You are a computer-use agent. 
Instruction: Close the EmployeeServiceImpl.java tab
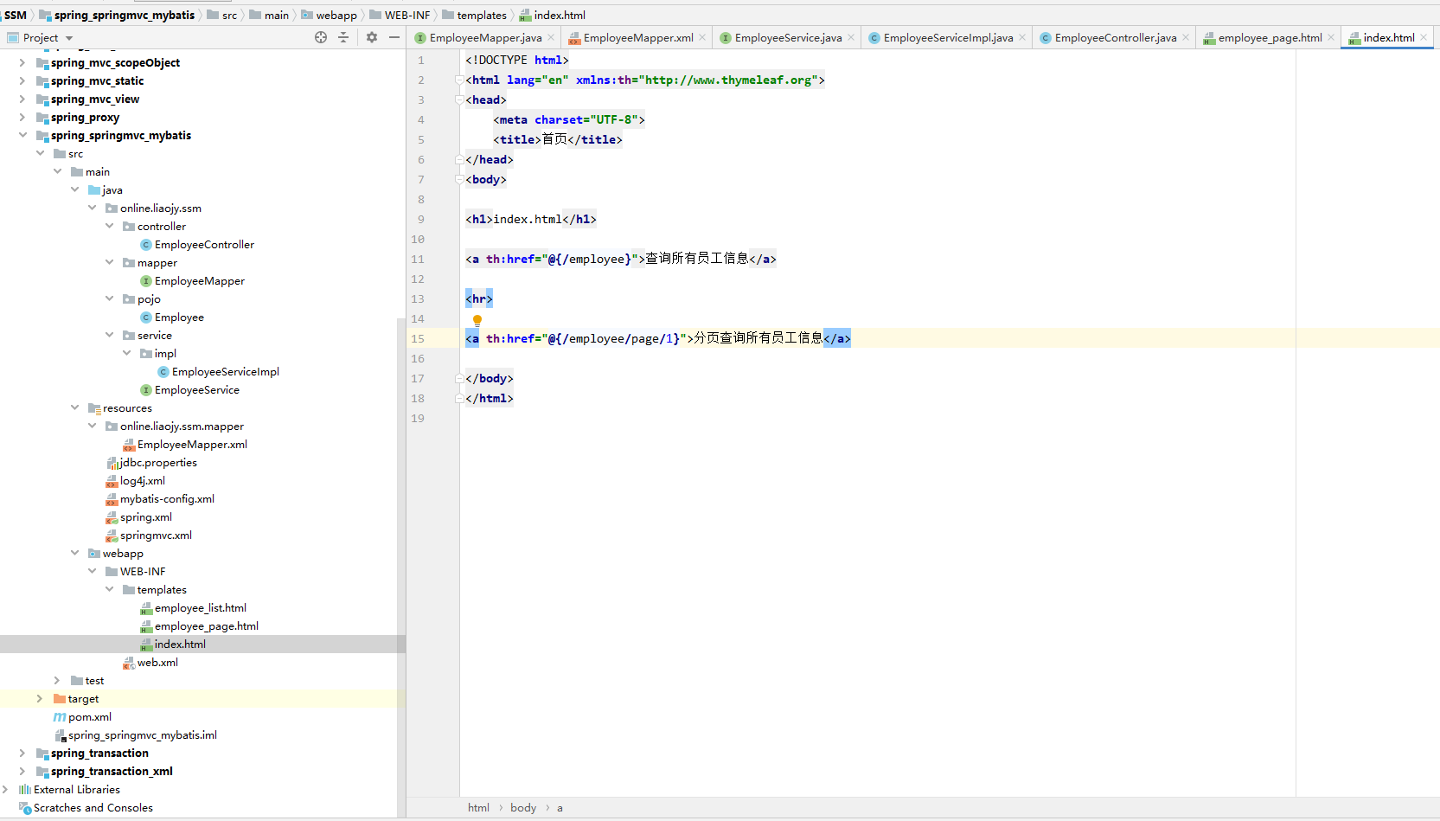click(x=1022, y=37)
